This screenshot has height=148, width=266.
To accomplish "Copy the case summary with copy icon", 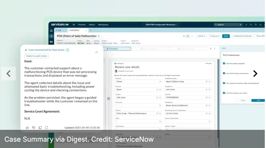I will pyautogui.click(x=40, y=127).
